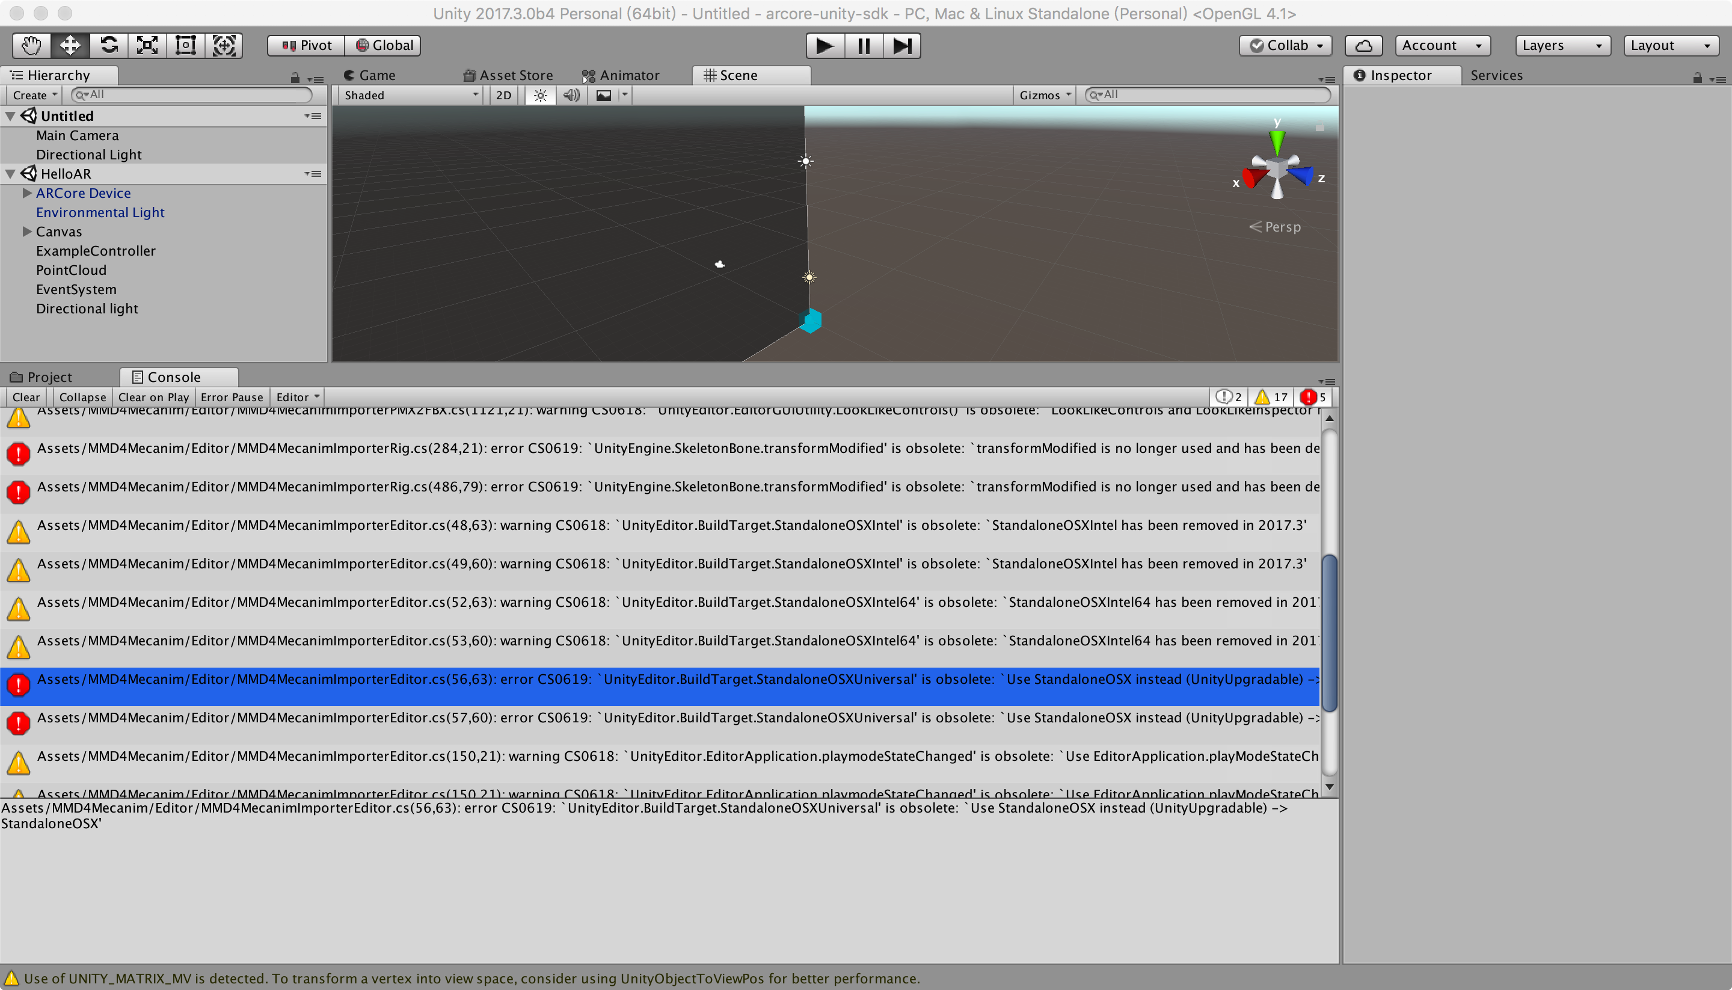
Task: Collapse the HelloAR hierarchy item
Action: tap(10, 173)
